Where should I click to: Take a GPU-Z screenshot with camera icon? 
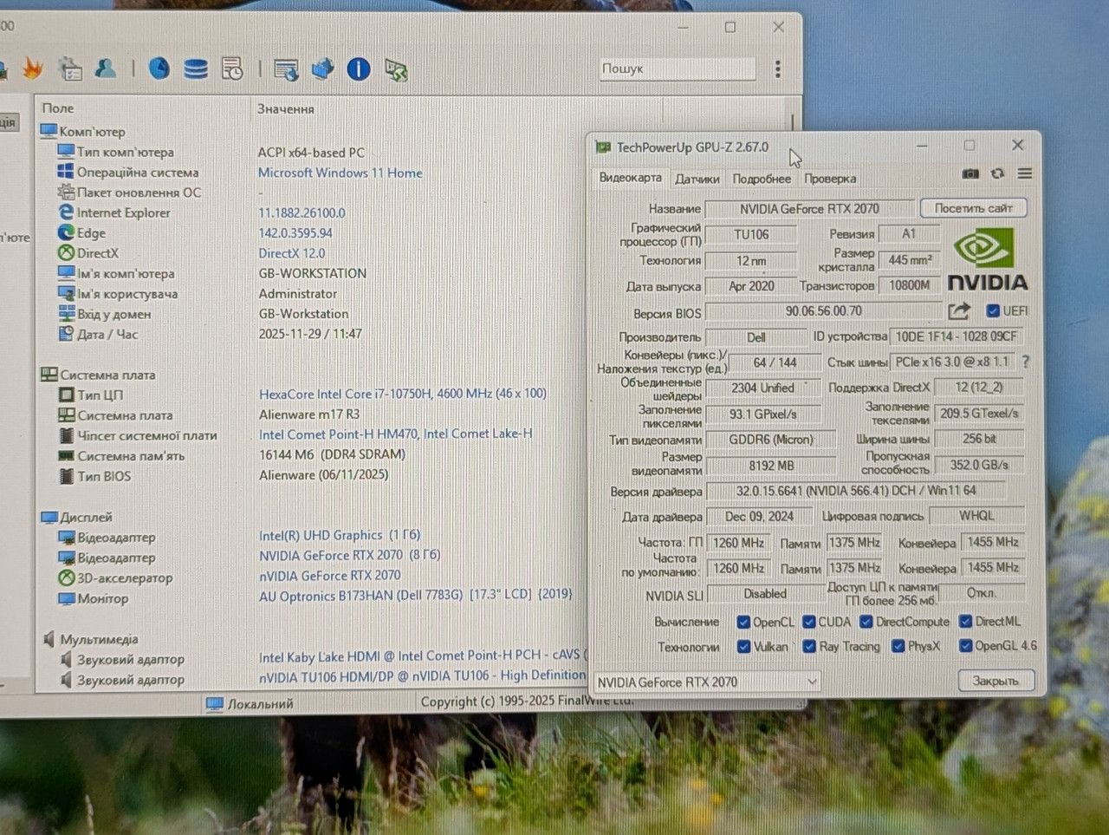pos(970,173)
